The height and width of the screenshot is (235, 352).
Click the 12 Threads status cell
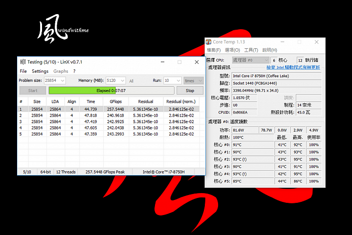pos(66,172)
